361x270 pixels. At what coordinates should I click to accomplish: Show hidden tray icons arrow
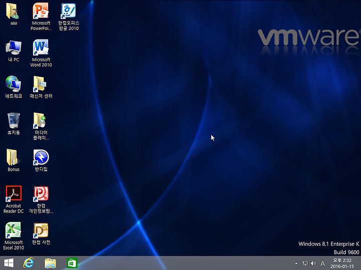point(296,263)
